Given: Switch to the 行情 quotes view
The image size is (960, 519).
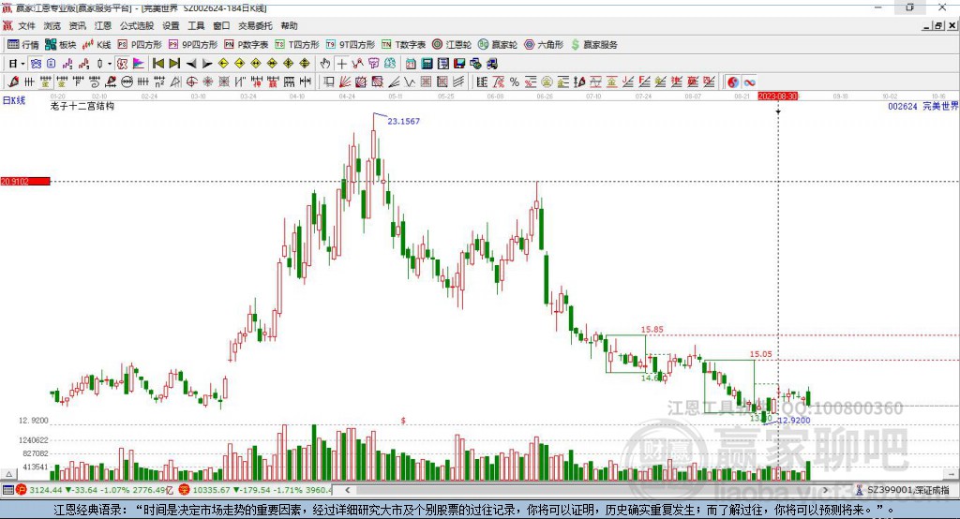Looking at the screenshot, I should point(23,45).
